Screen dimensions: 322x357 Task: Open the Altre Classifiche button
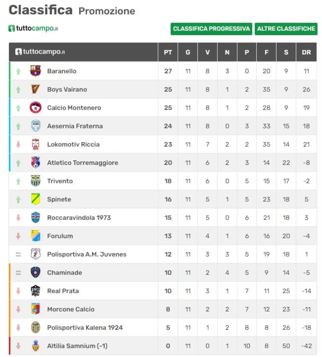(x=286, y=29)
